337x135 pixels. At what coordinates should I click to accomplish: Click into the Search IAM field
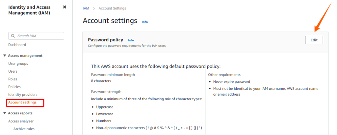36,36
